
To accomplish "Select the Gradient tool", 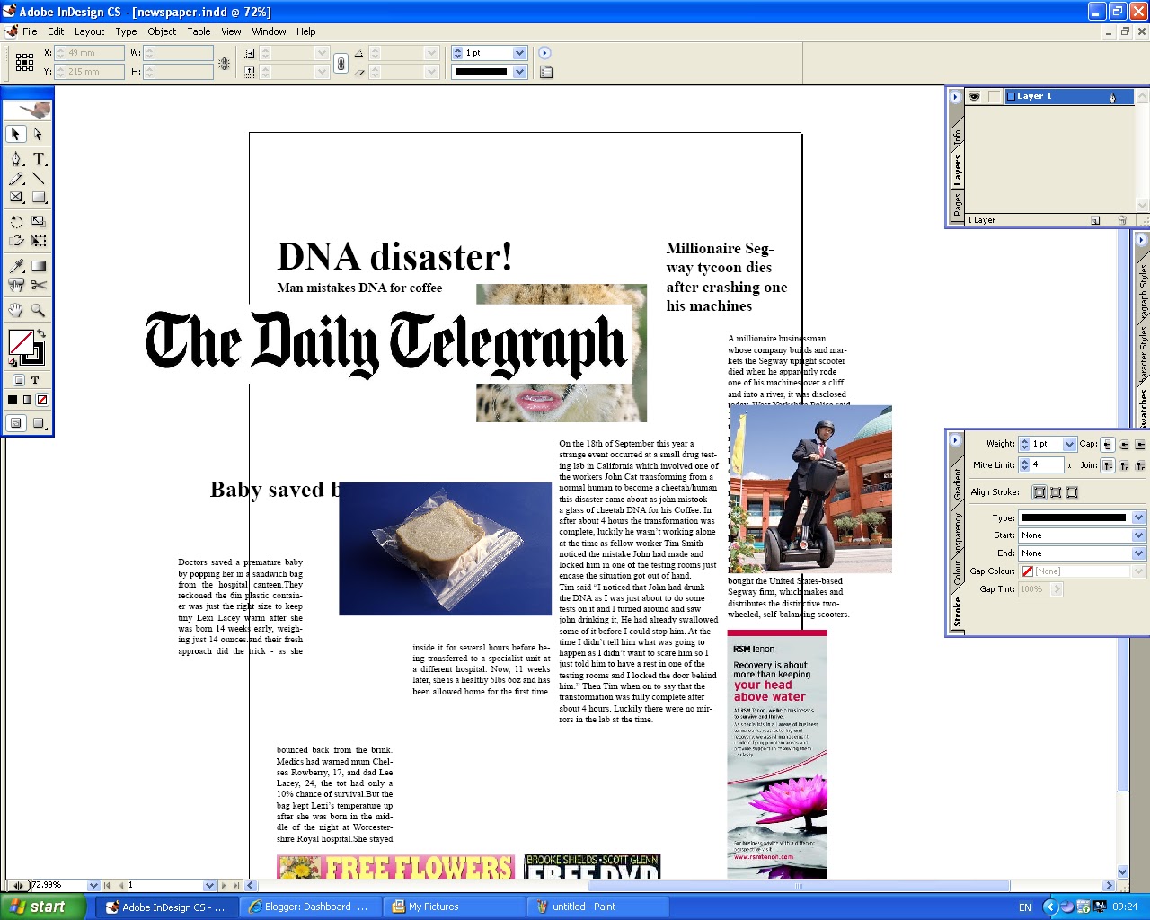I will coord(39,266).
